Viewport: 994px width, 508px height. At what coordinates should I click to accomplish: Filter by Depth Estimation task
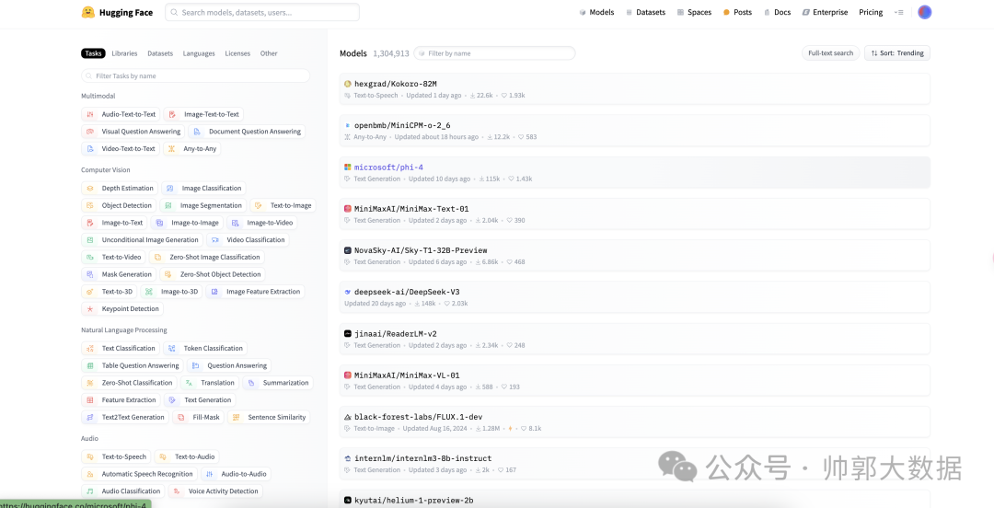point(120,188)
